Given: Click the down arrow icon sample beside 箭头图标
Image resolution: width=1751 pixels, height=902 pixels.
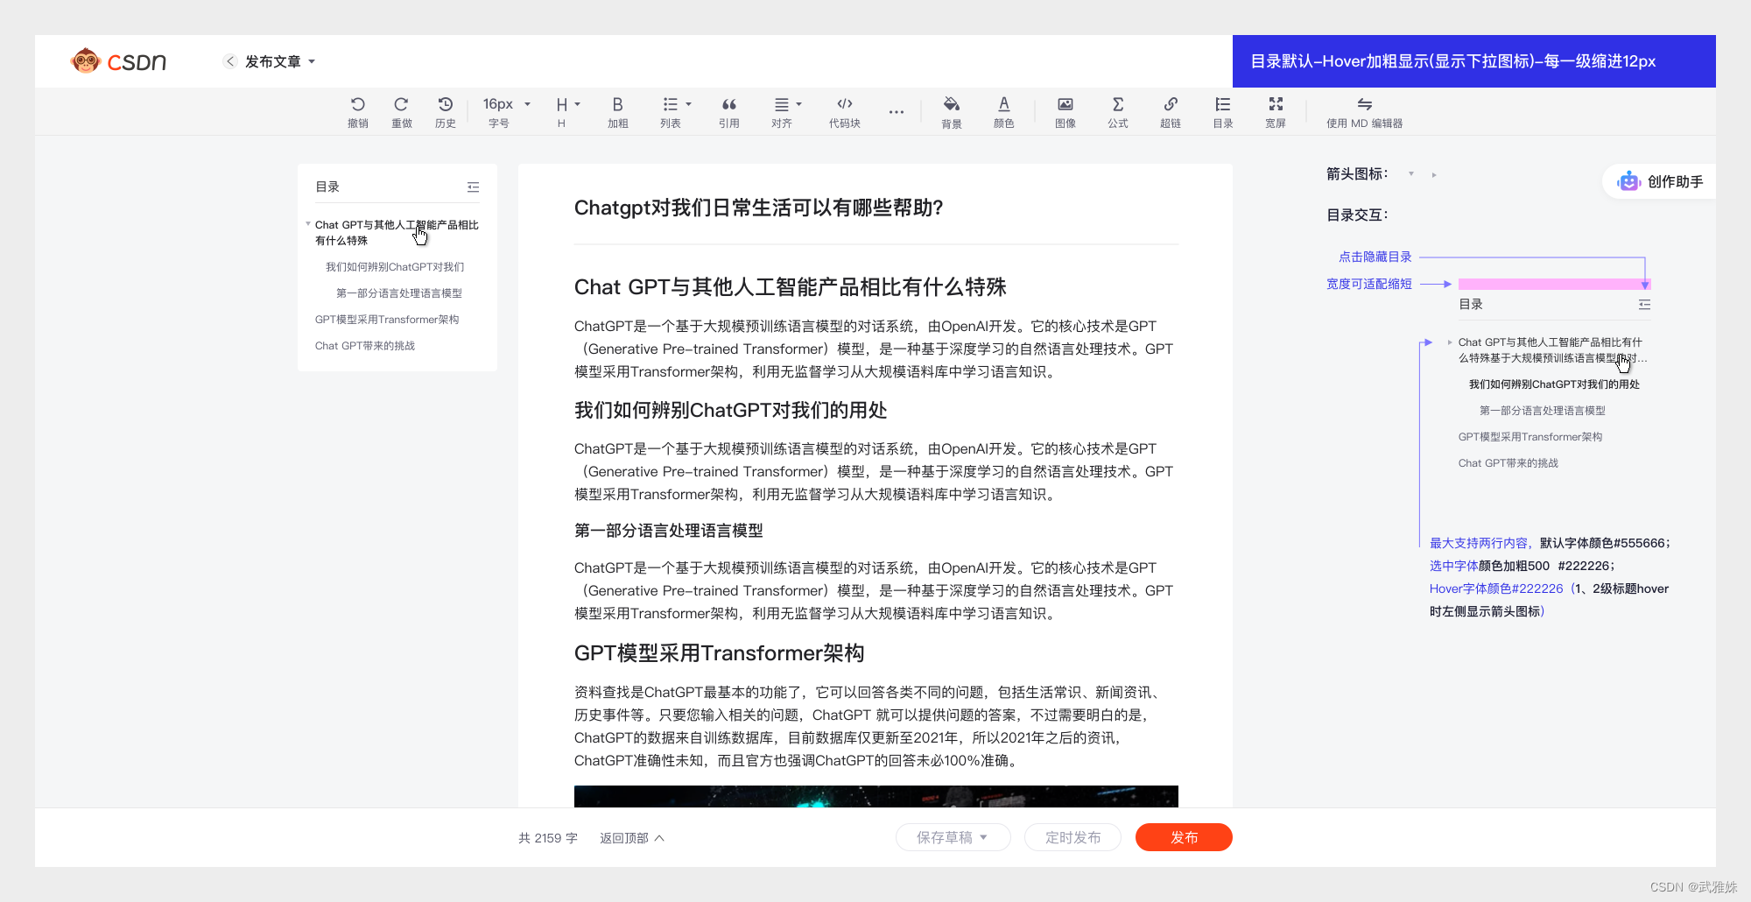Looking at the screenshot, I should [1411, 174].
